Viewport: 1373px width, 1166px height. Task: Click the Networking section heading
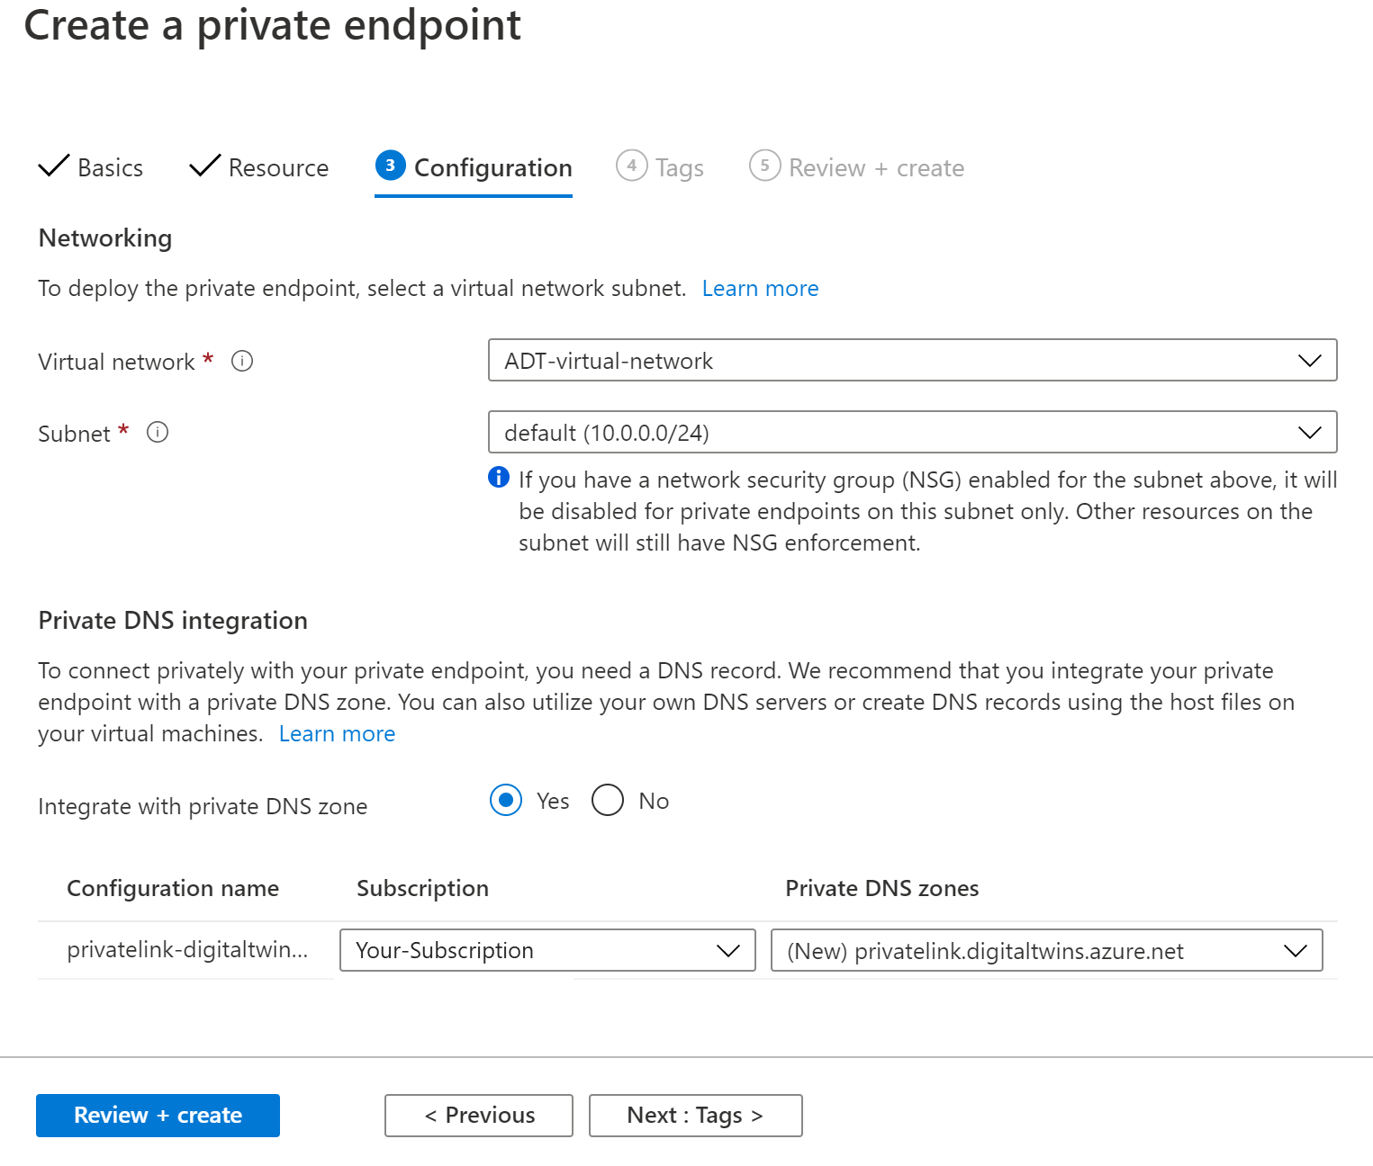point(105,238)
